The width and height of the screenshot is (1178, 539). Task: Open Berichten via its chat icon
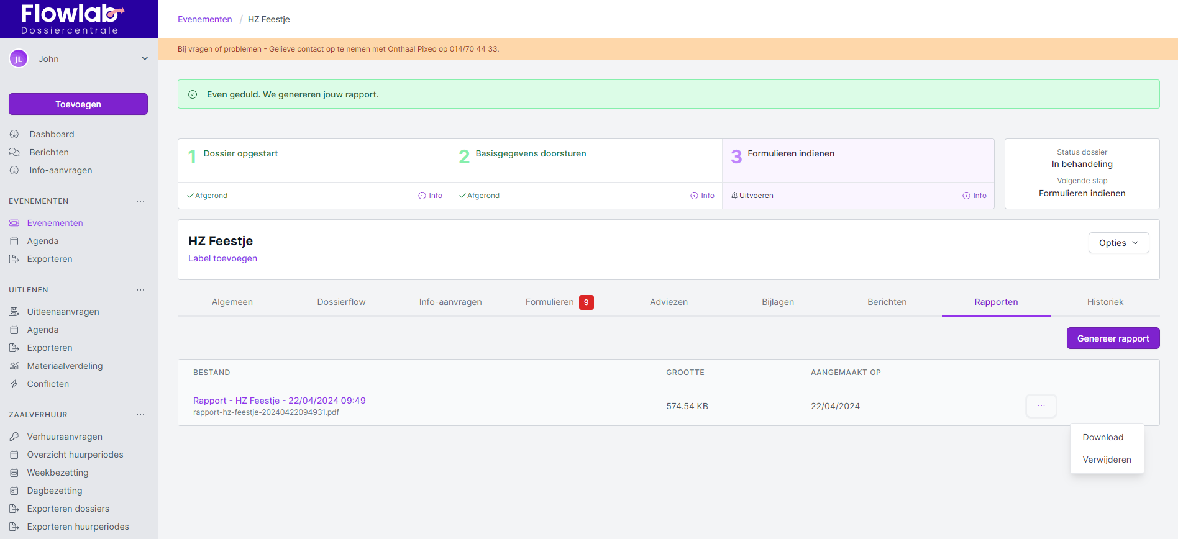(x=14, y=152)
